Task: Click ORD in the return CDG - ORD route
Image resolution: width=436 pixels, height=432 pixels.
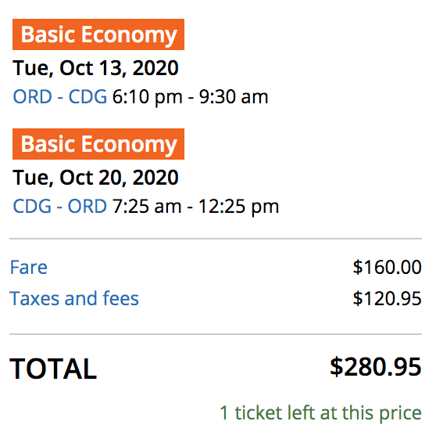Action: click(x=88, y=206)
